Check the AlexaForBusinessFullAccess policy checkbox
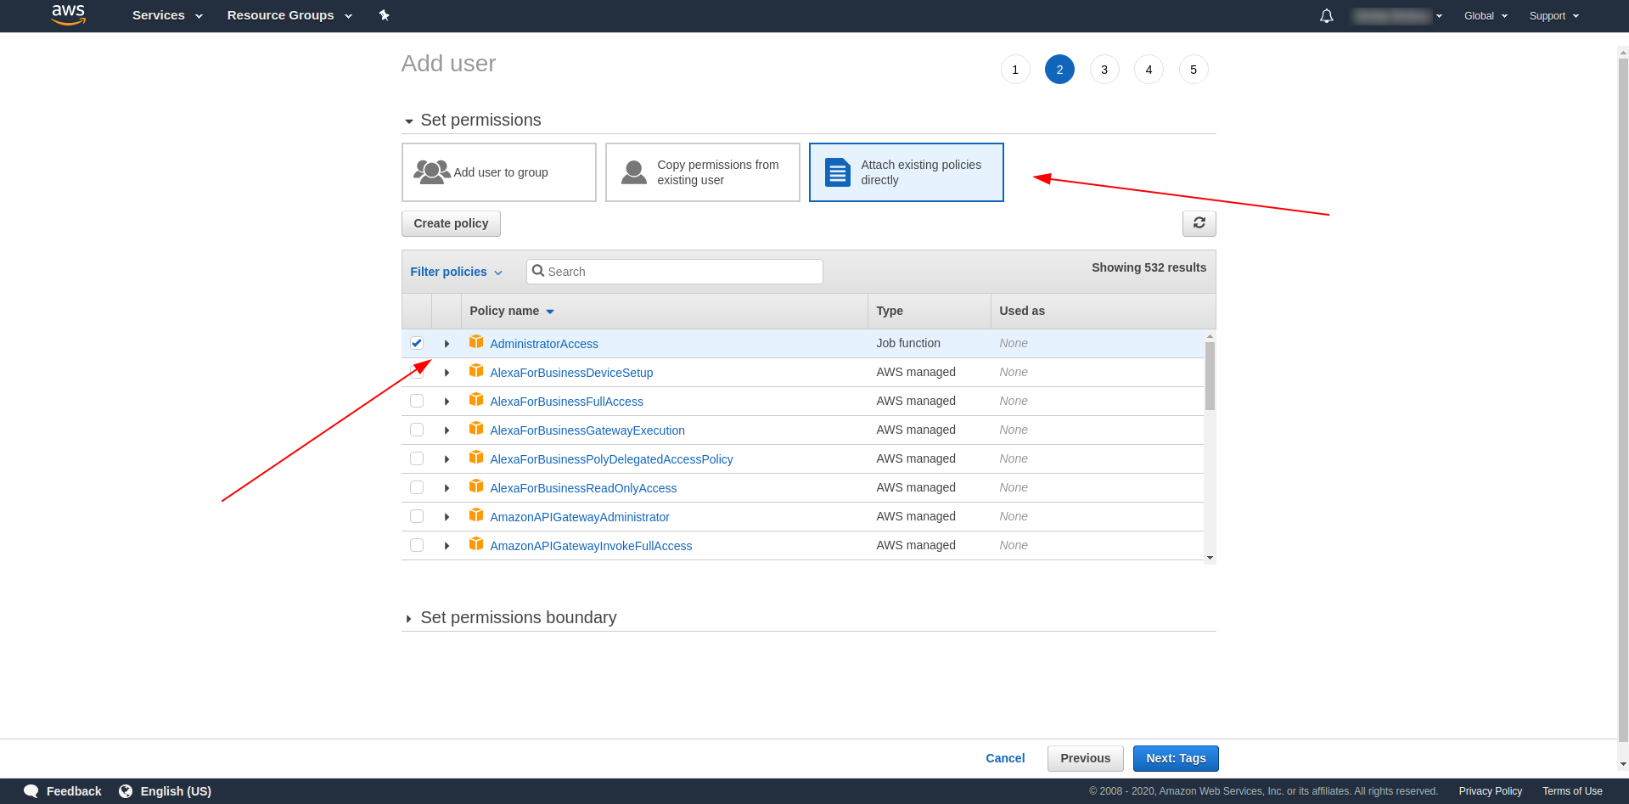Viewport: 1629px width, 804px height. [417, 401]
